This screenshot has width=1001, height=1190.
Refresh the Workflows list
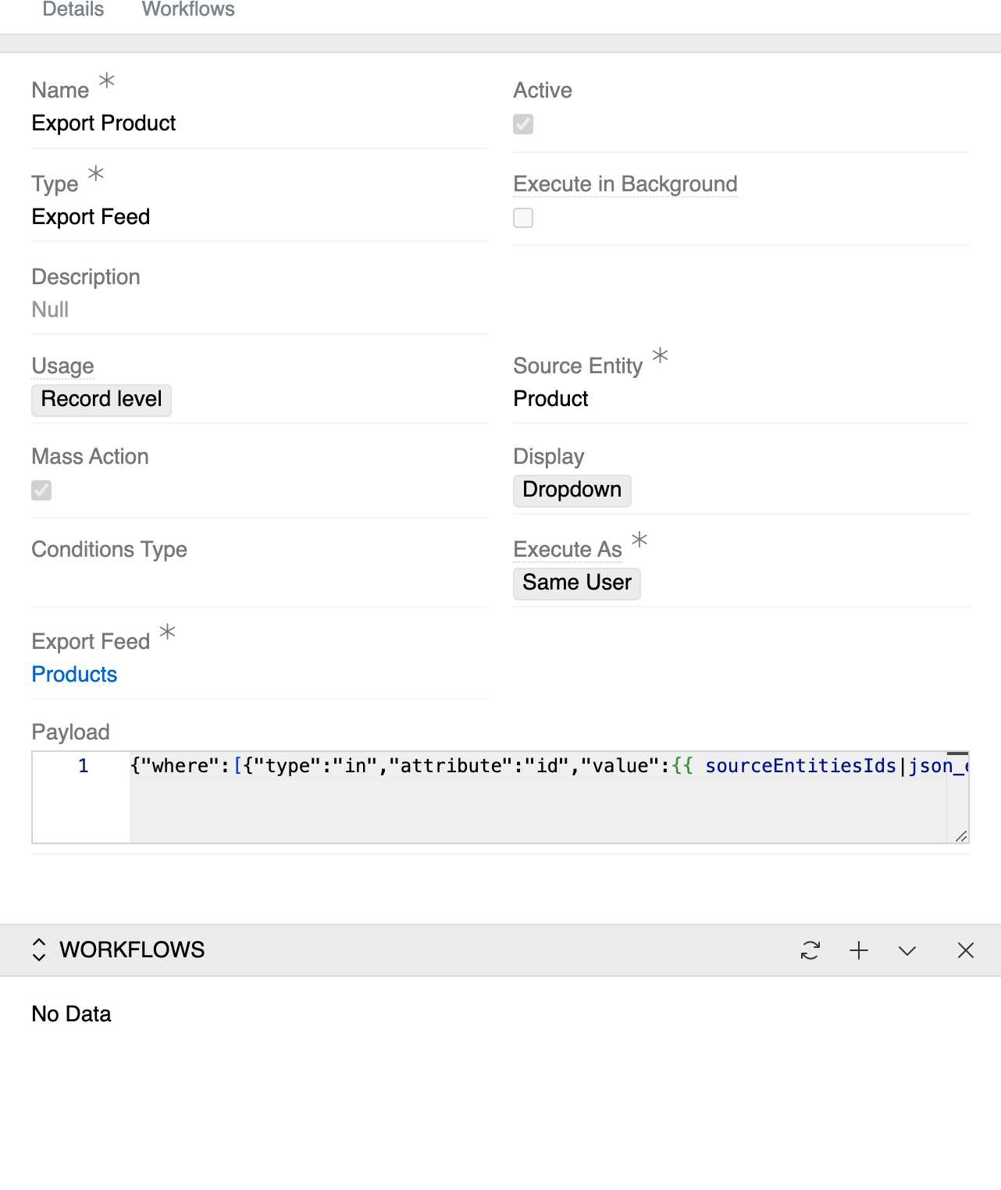click(810, 950)
